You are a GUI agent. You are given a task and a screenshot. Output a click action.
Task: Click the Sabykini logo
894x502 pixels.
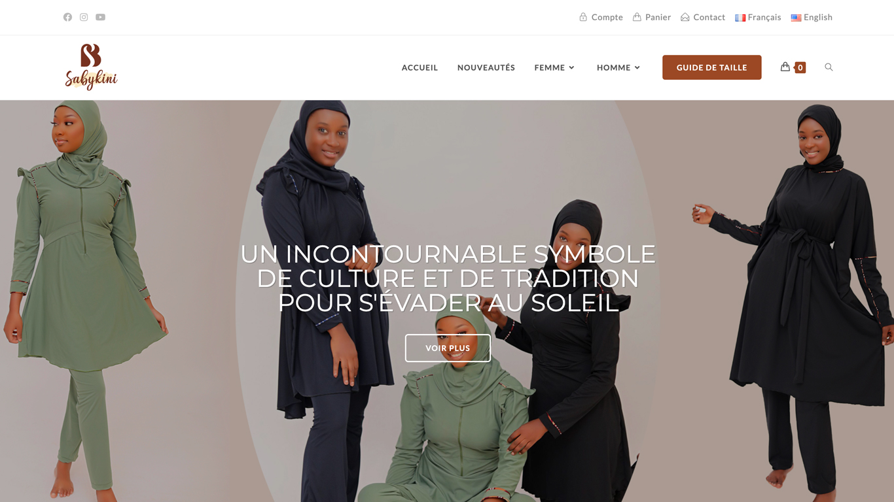(91, 67)
